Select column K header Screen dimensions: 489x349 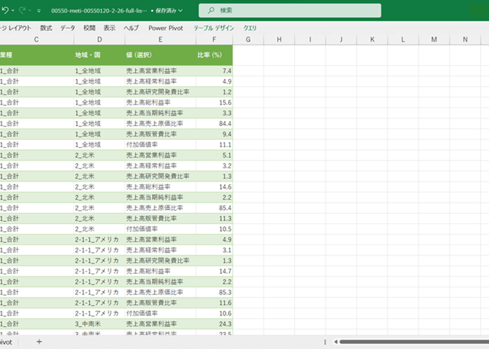372,40
